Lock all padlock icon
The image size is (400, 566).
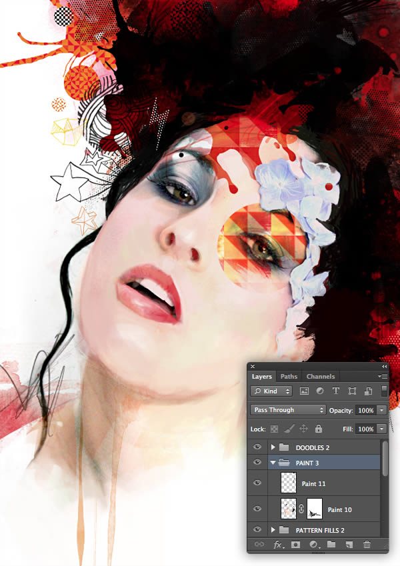(x=319, y=429)
